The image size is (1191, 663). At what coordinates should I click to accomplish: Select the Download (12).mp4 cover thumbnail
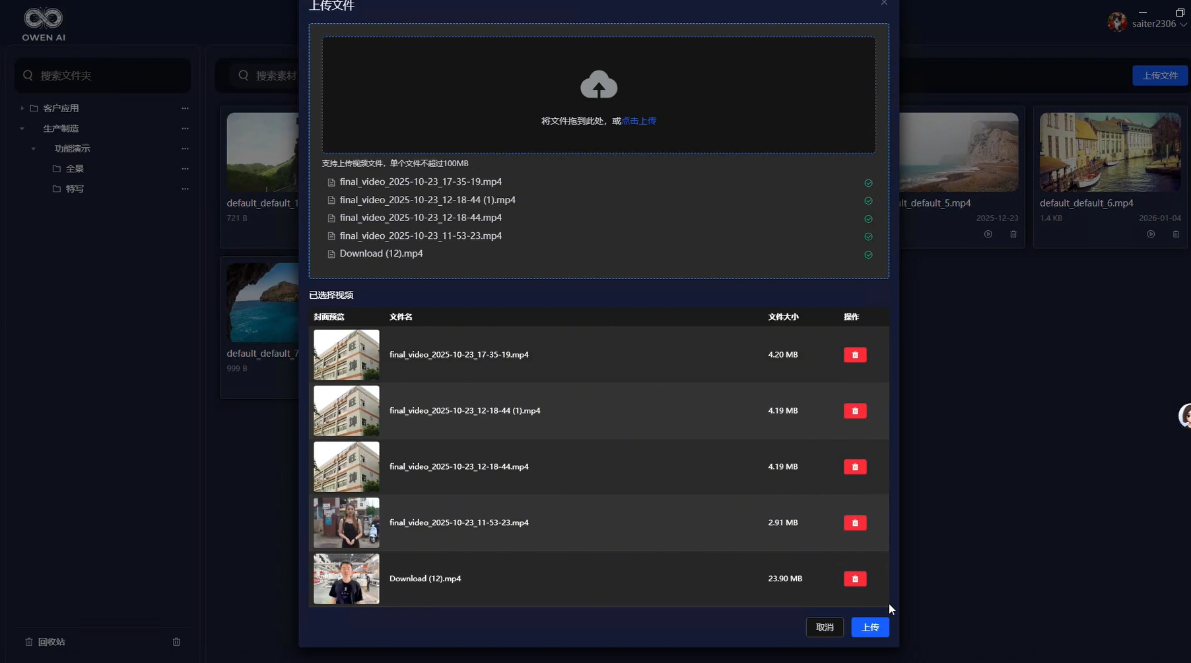click(x=346, y=579)
